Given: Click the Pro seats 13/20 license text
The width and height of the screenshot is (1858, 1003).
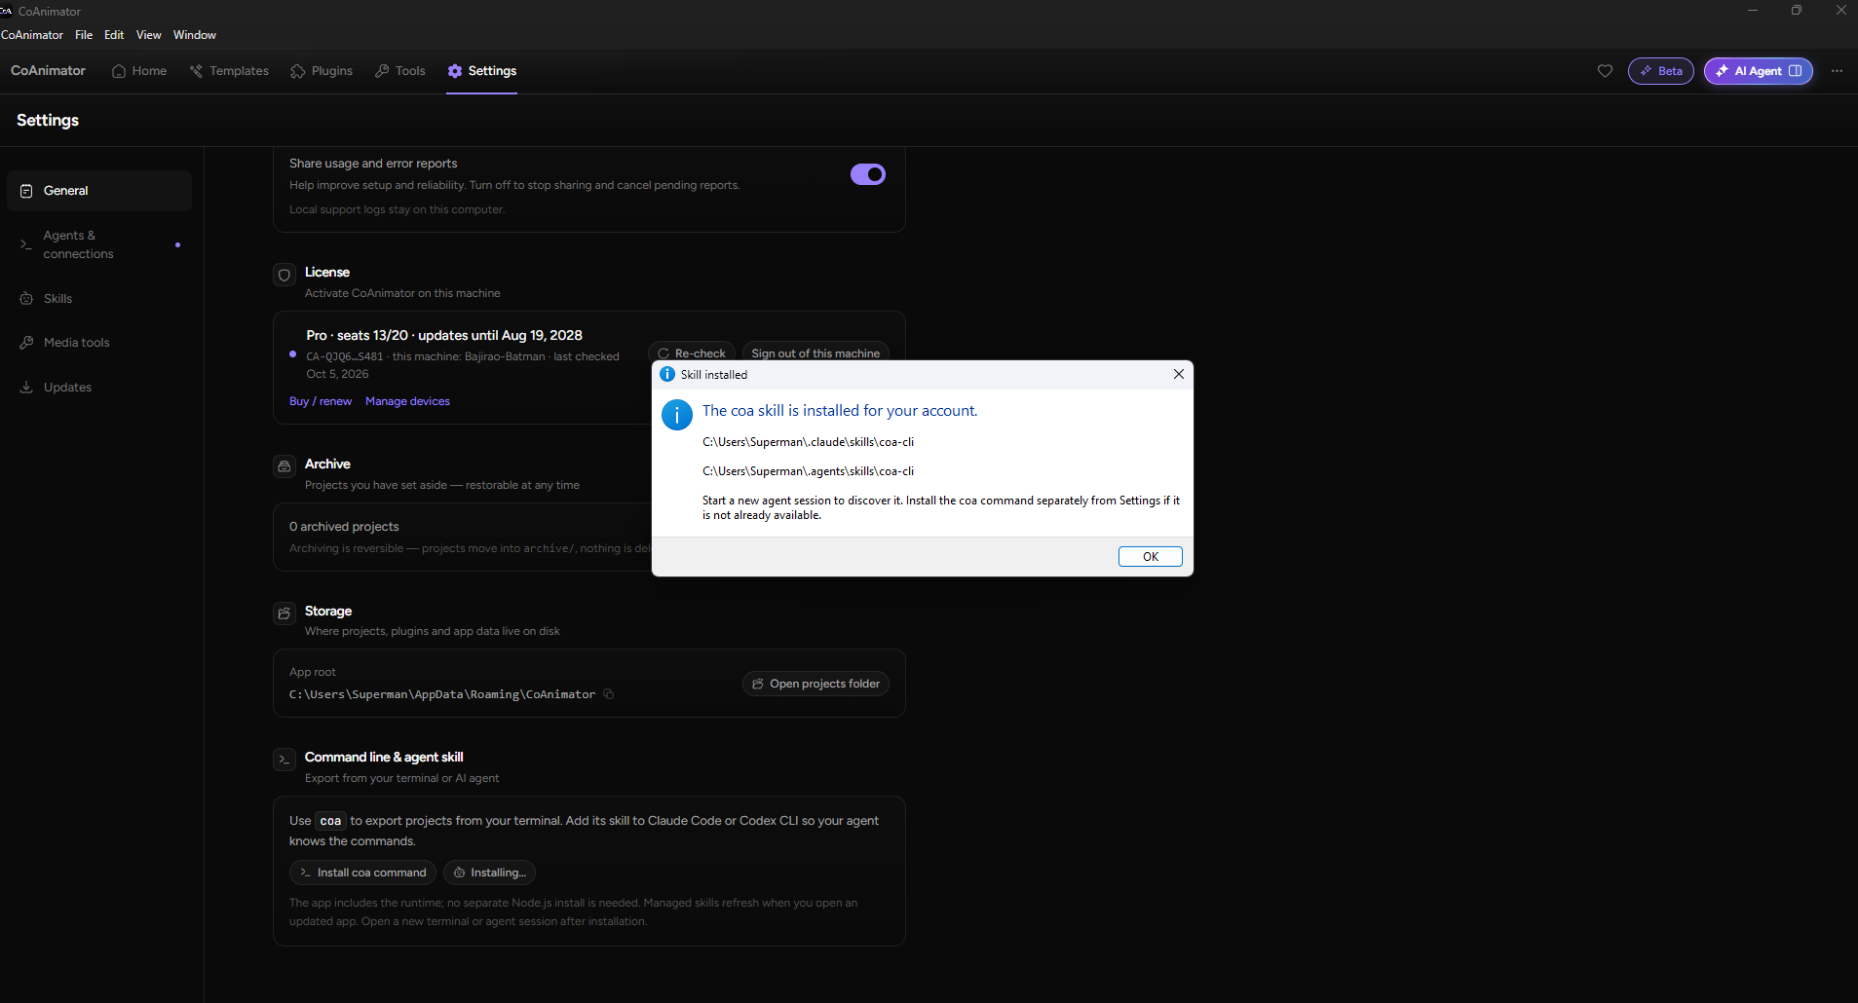Looking at the screenshot, I should (444, 335).
